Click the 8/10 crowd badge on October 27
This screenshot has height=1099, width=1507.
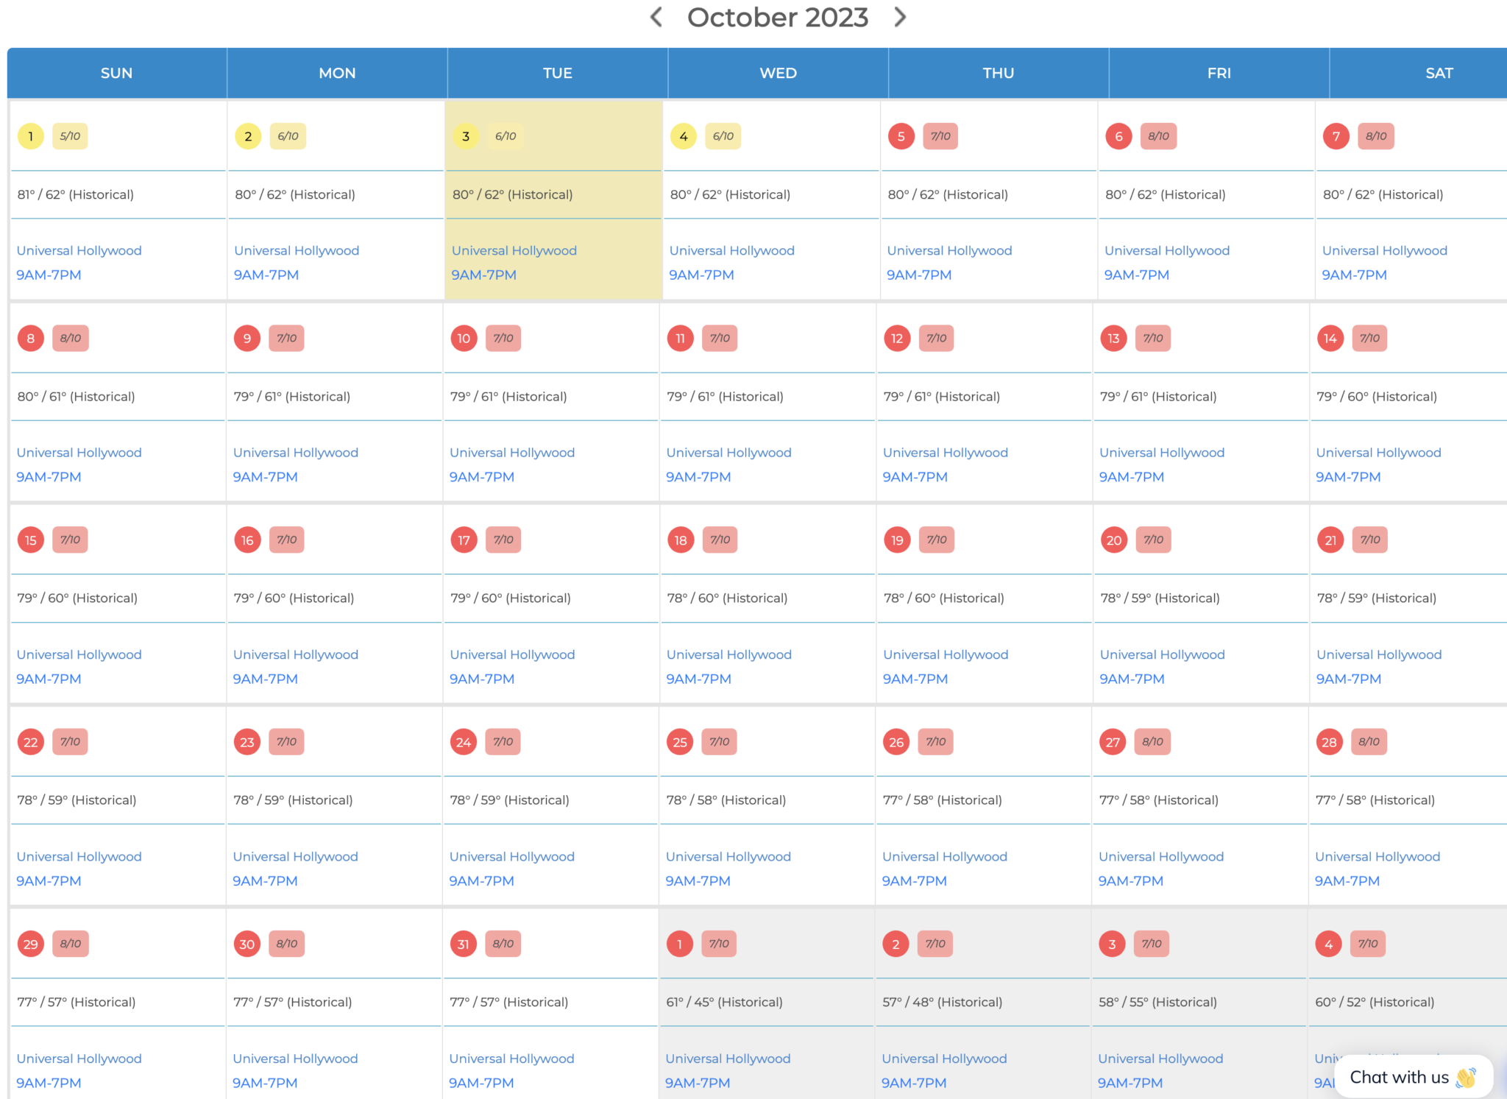click(1152, 742)
